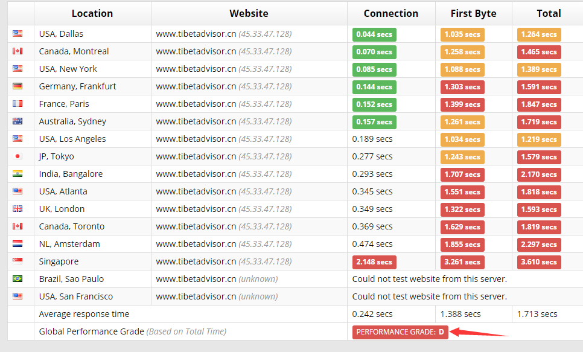Click the US flag icon for San Francisco
Screen dimensions: 583x352
[x=18, y=296]
